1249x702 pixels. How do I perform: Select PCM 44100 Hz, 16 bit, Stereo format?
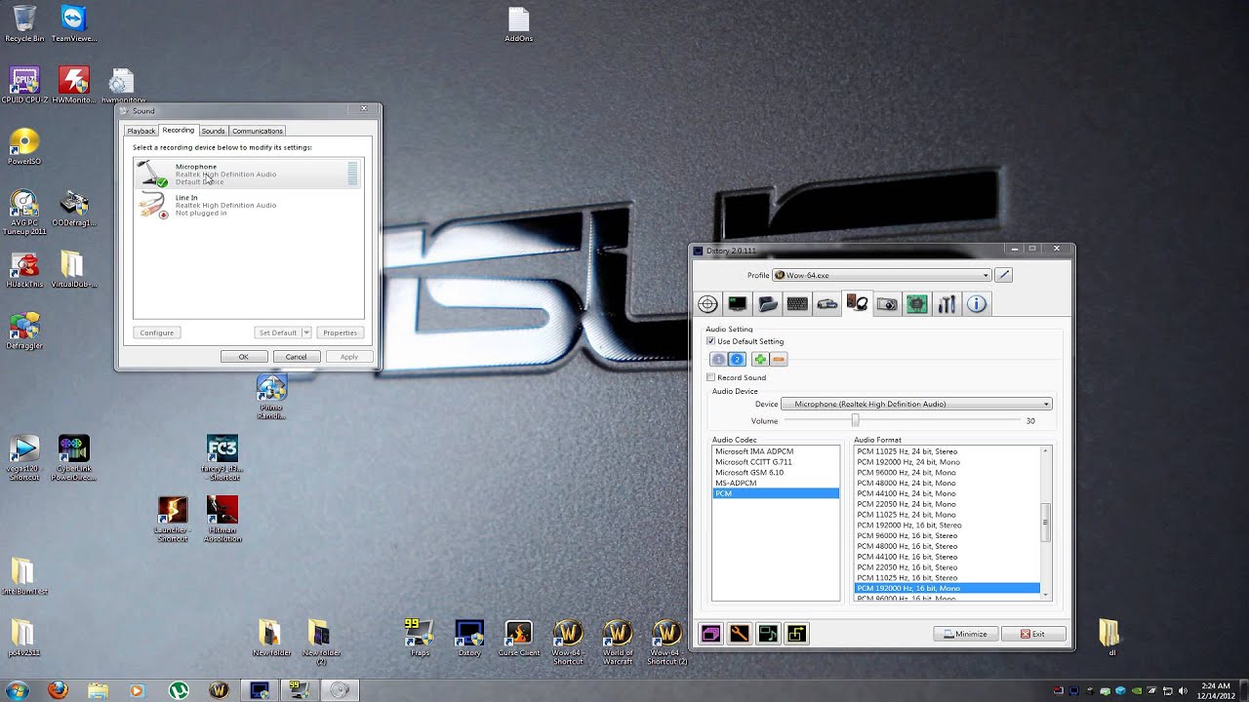(947, 557)
